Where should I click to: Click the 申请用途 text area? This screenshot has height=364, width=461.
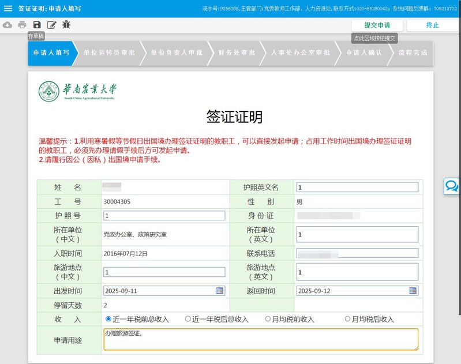tap(261, 339)
